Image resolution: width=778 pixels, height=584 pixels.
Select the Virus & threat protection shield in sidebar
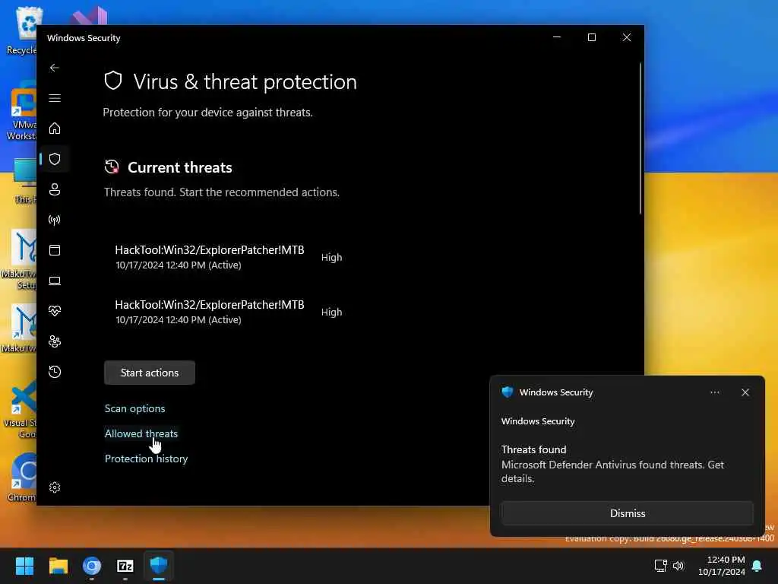coord(55,159)
